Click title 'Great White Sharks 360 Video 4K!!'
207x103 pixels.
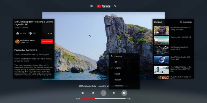click(180, 58)
